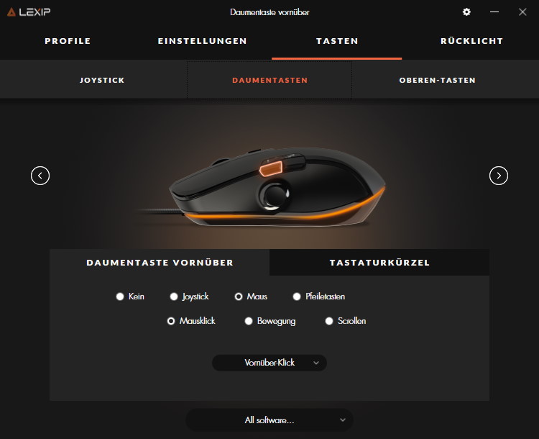Open the Einstellungen tab

click(x=202, y=41)
